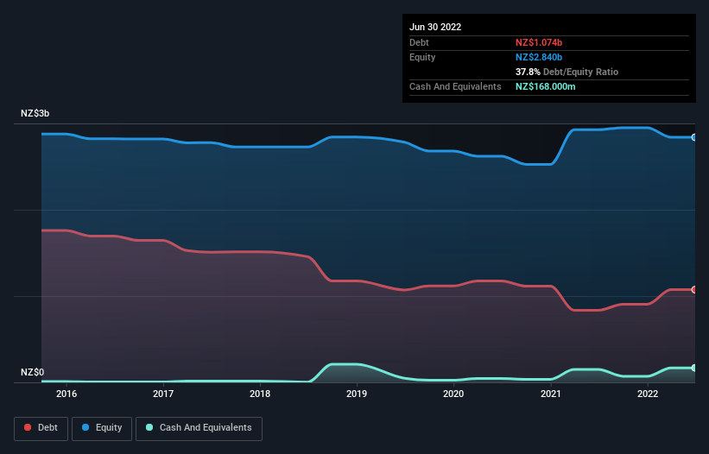Click the NZ$2.840b equity value
Viewport: 709px width, 454px height.
(539, 57)
